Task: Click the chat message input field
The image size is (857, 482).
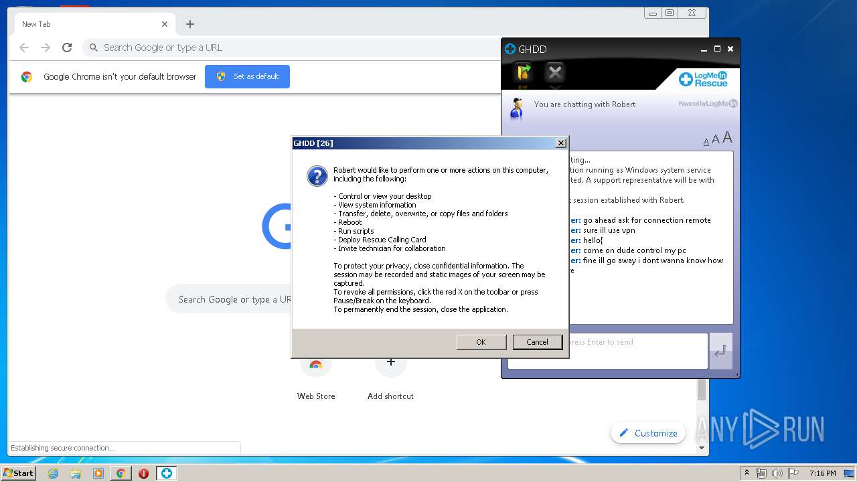Action: pyautogui.click(x=607, y=351)
